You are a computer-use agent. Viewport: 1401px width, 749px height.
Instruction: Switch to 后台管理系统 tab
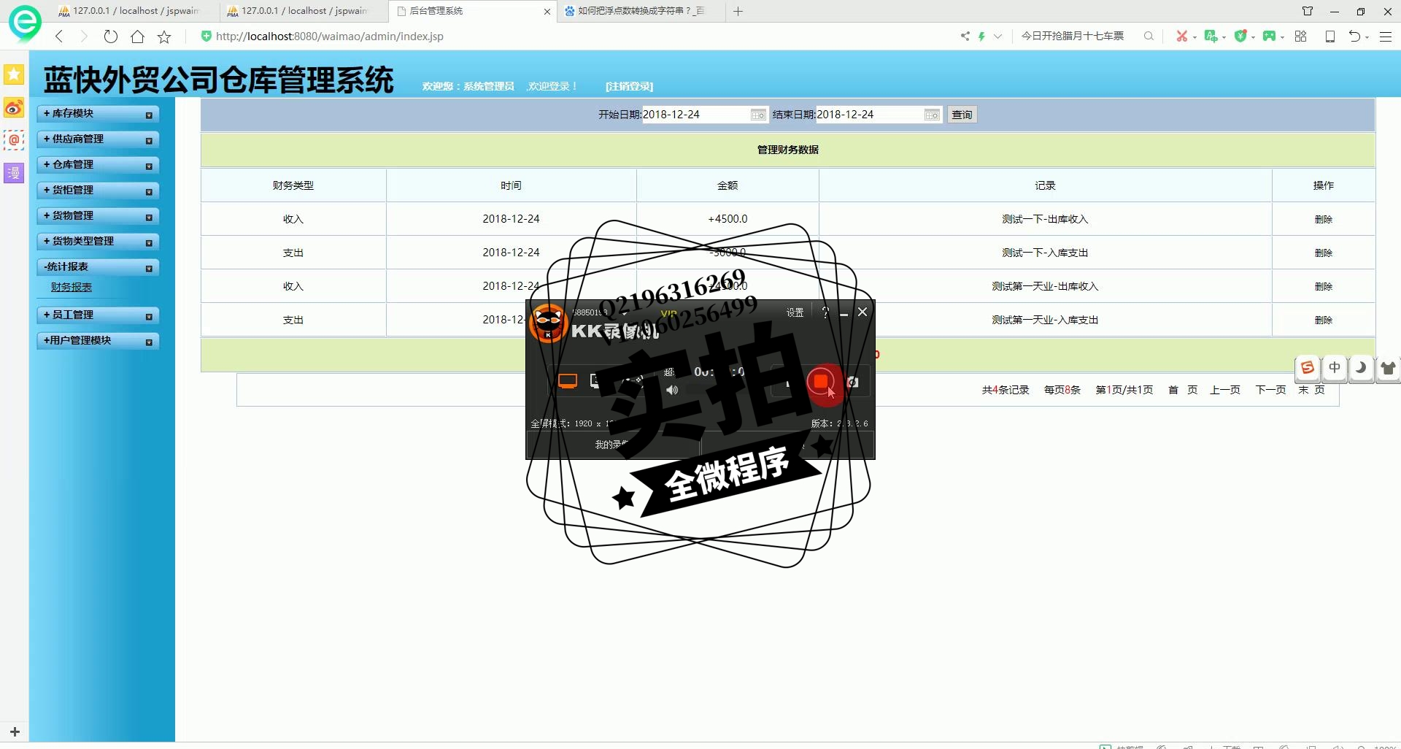coord(467,11)
